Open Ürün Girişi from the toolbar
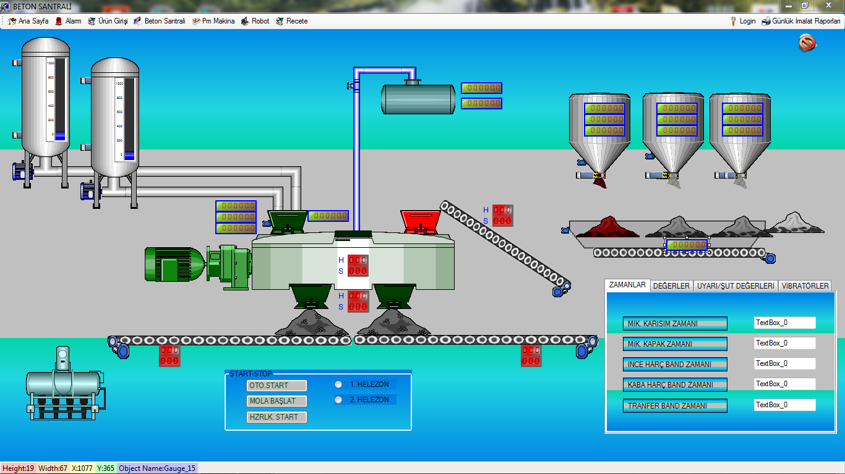The width and height of the screenshot is (845, 474). (x=108, y=21)
